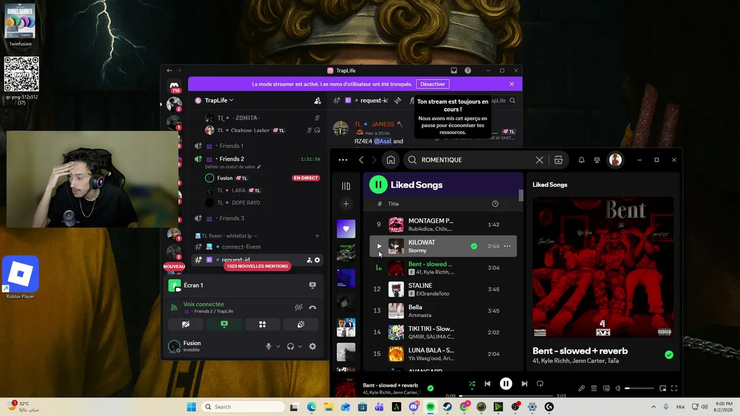Open Spotify What's New notifications bell
This screenshot has height=416, width=740.
coord(582,160)
